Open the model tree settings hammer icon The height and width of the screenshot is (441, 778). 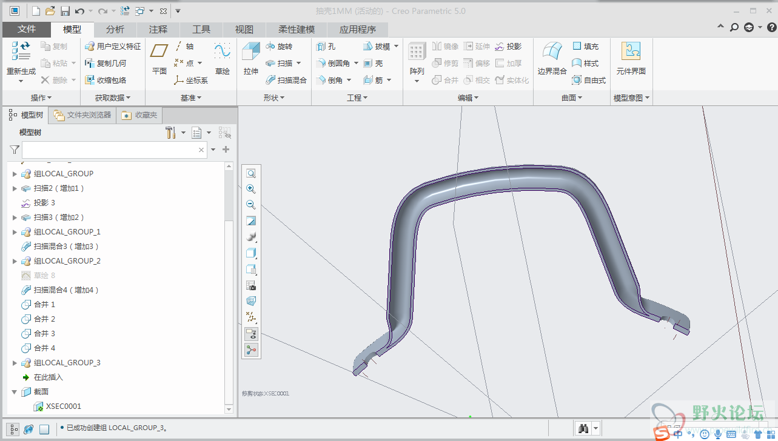pyautogui.click(x=171, y=133)
